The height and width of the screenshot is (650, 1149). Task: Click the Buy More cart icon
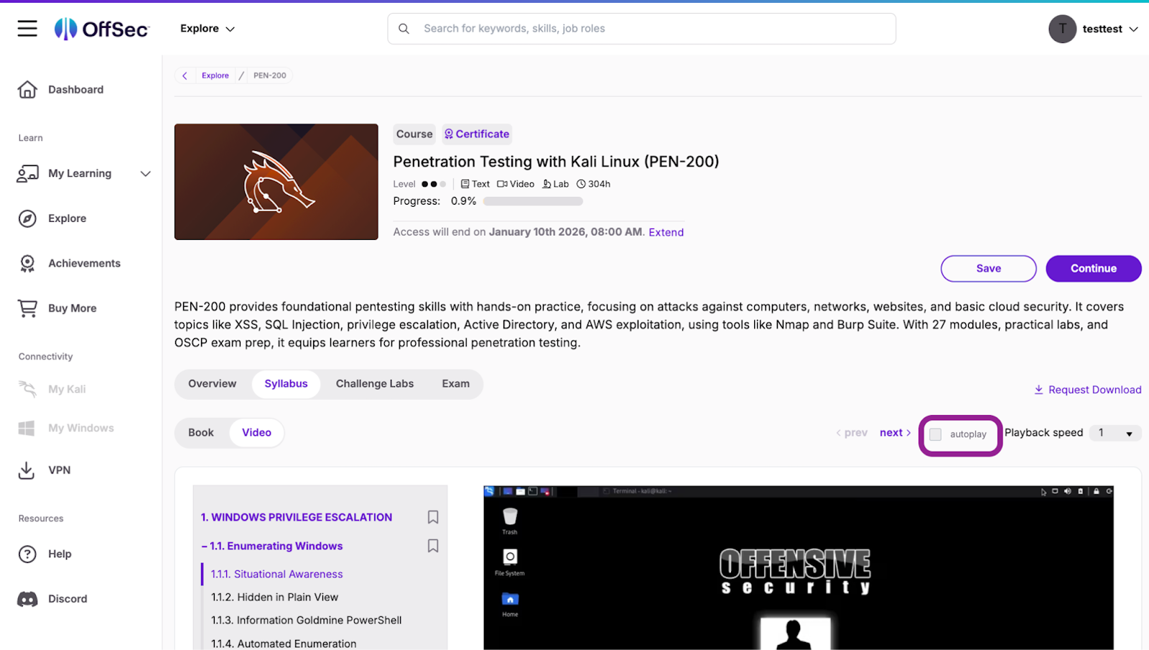(27, 308)
